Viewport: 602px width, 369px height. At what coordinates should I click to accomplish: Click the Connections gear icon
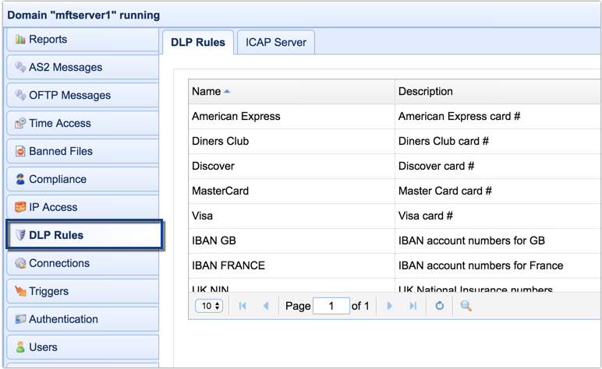[20, 263]
